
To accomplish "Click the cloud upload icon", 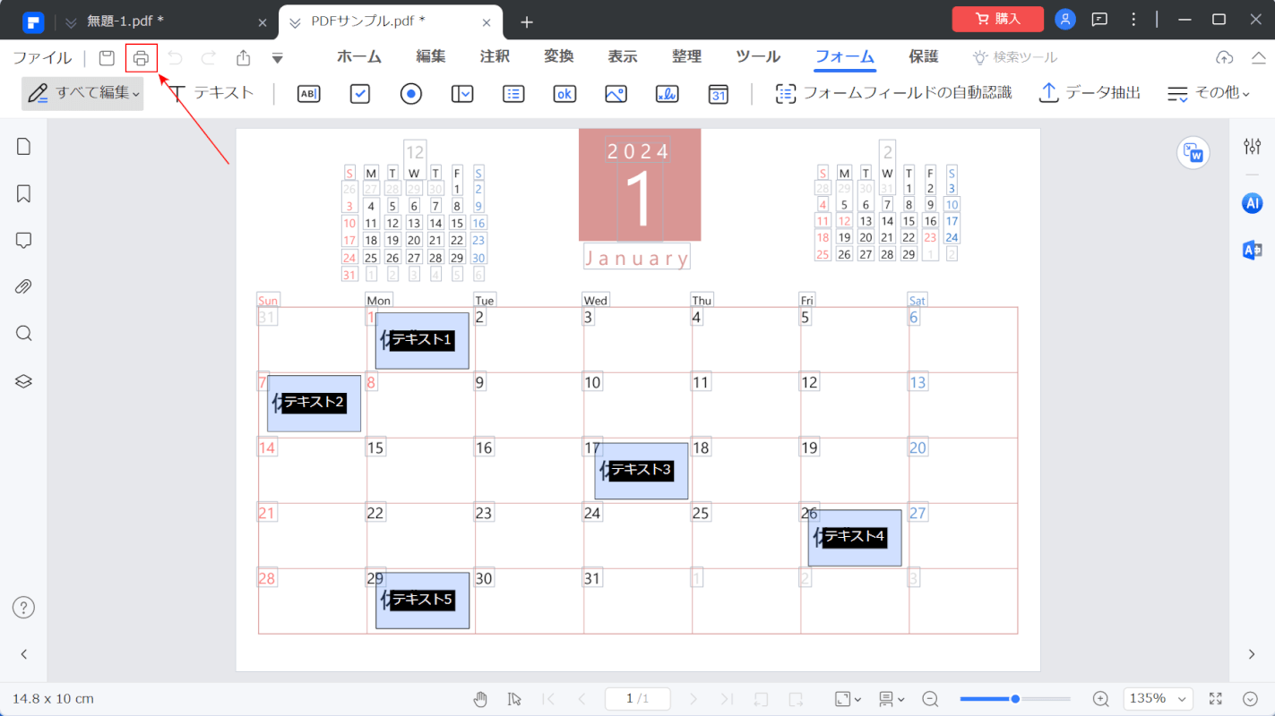I will (1225, 58).
